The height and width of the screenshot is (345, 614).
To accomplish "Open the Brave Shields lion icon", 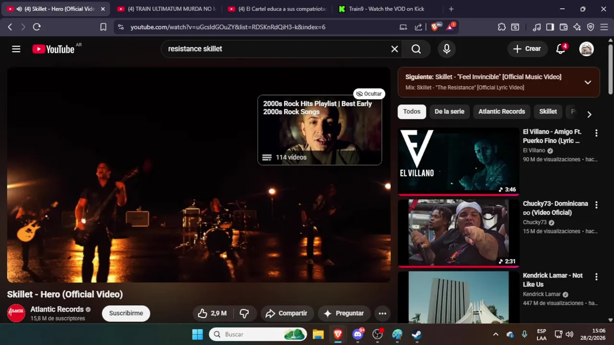I will 435,27.
